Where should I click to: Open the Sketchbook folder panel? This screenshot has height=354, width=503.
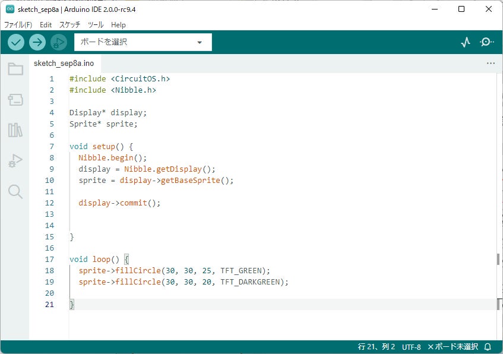(x=15, y=69)
